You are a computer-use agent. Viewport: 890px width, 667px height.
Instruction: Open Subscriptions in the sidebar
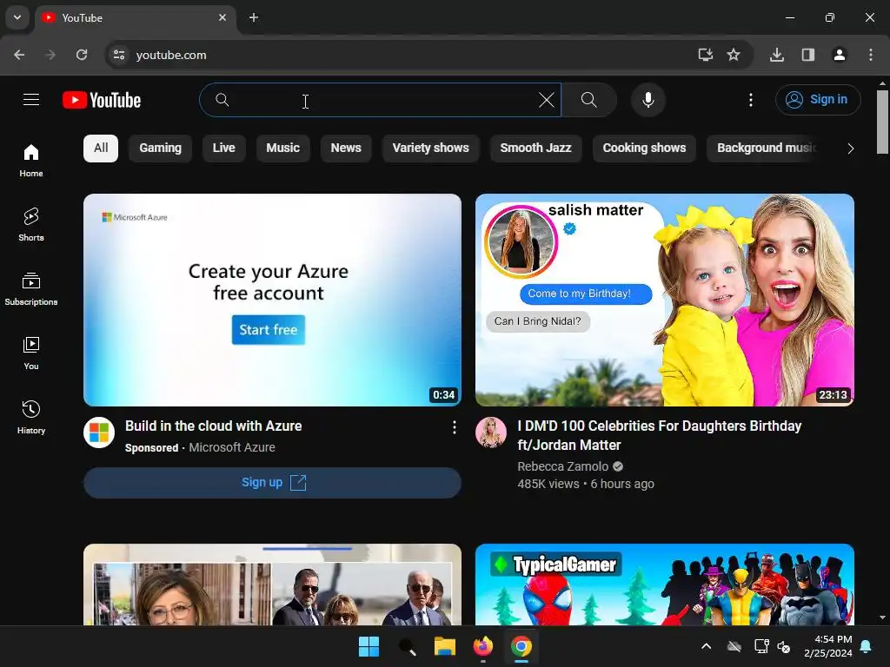click(30, 288)
